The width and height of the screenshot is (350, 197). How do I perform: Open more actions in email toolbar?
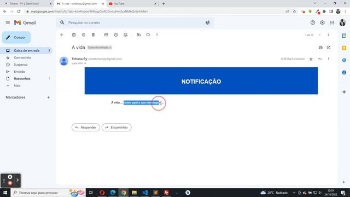(157, 35)
